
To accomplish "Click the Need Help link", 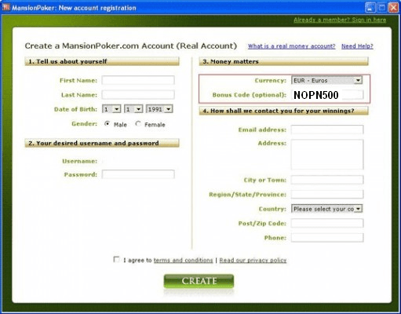I will coord(357,46).
